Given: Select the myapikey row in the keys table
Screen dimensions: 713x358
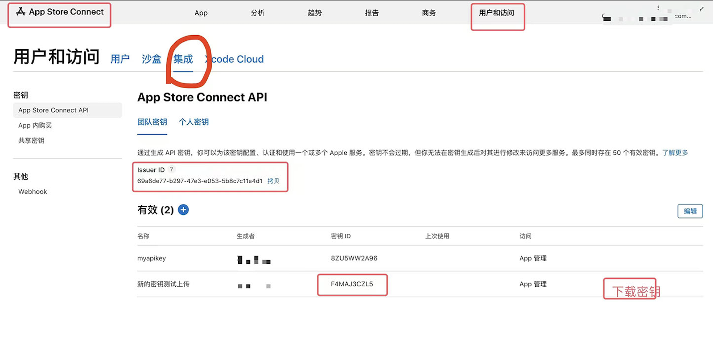Looking at the screenshot, I should coord(151,258).
